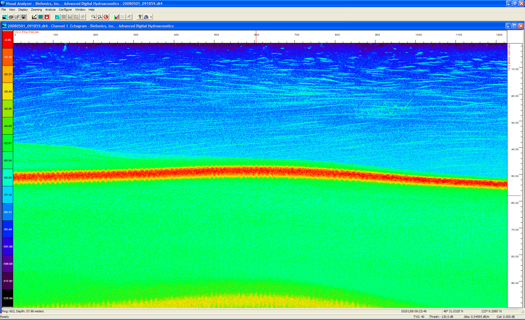Viewport: 525px width, 320px height.
Task: Toggle the red hand pan tool
Action: click(47, 17)
